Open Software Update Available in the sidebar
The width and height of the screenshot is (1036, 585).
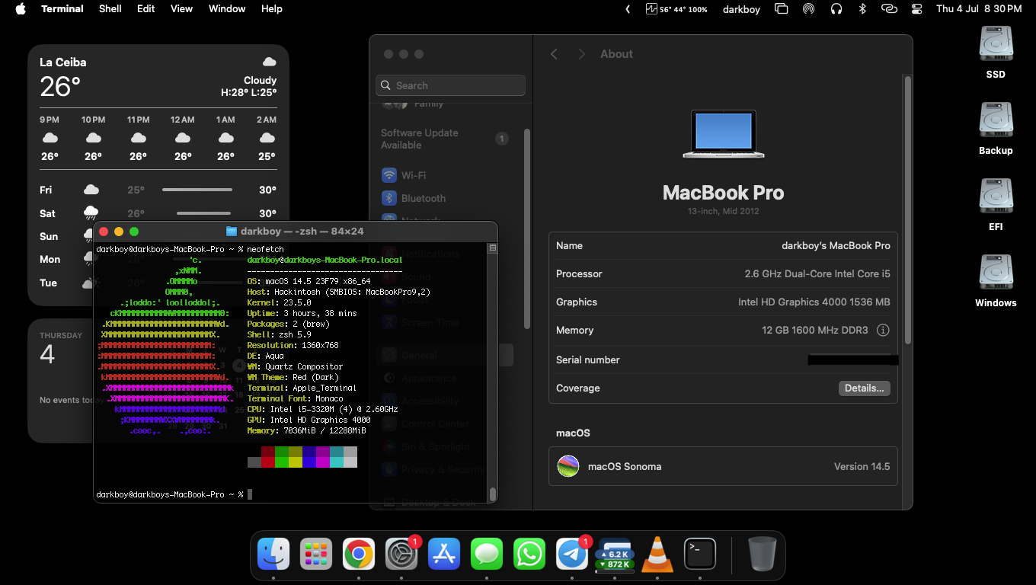(445, 139)
